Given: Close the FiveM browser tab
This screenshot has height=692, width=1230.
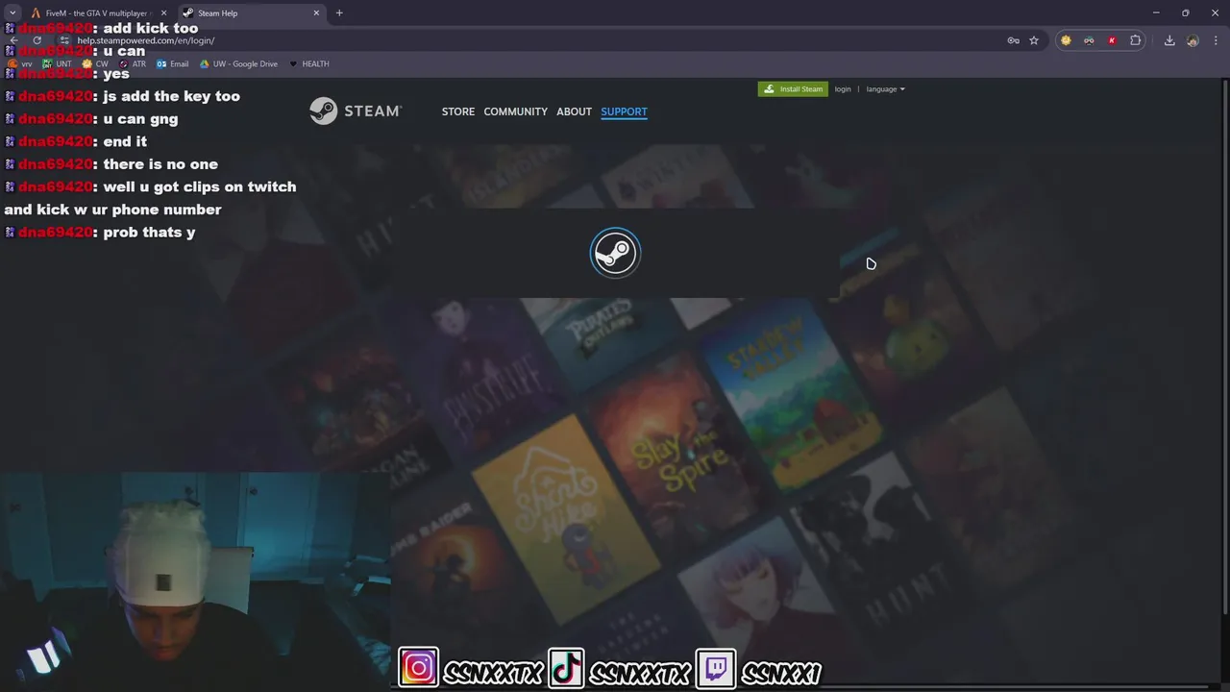Looking at the screenshot, I should pyautogui.click(x=163, y=13).
